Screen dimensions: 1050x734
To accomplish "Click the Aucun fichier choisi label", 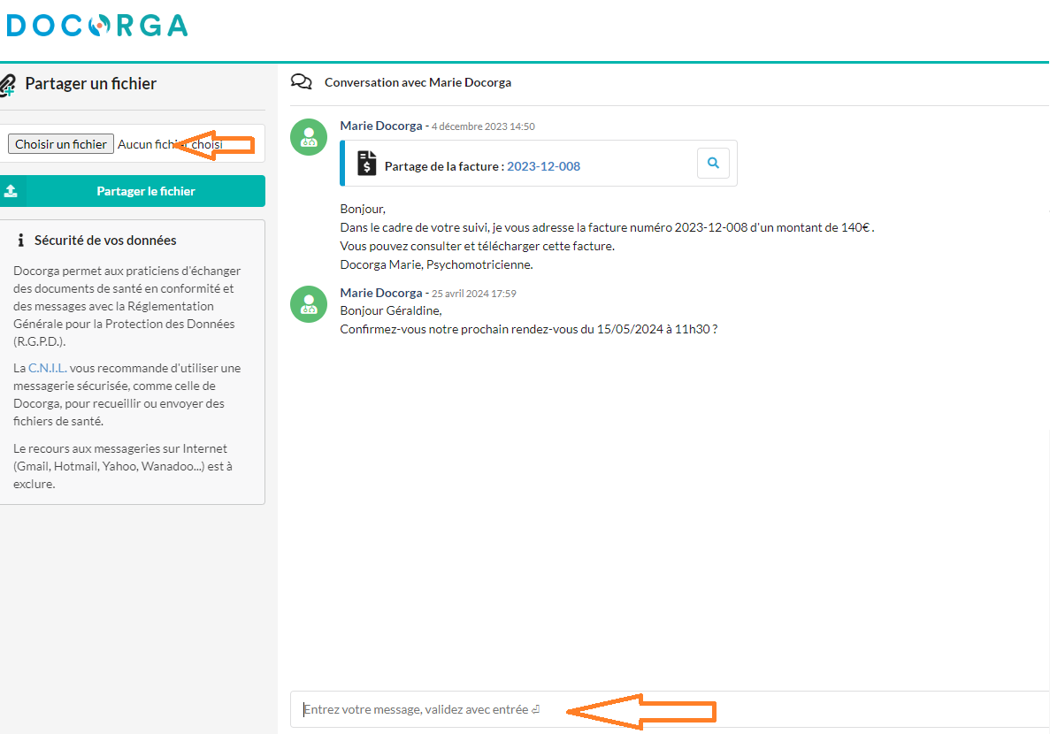I will (x=170, y=144).
